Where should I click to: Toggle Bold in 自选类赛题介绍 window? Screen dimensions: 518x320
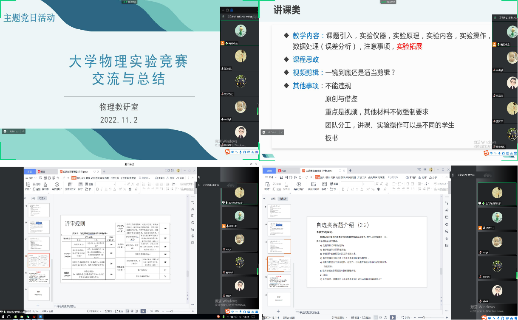point(343,189)
